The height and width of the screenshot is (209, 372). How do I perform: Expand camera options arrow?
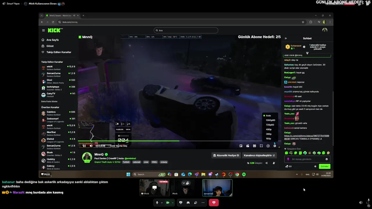click(173, 203)
